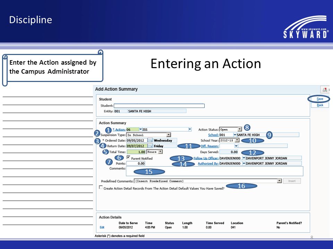Click the 'Parent's Notified?' column header
This screenshot has width=333, height=249.
click(289, 223)
